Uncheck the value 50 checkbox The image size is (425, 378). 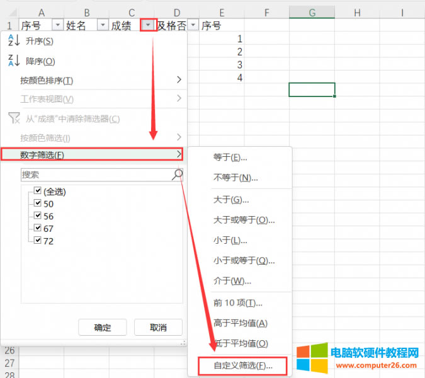tap(38, 203)
